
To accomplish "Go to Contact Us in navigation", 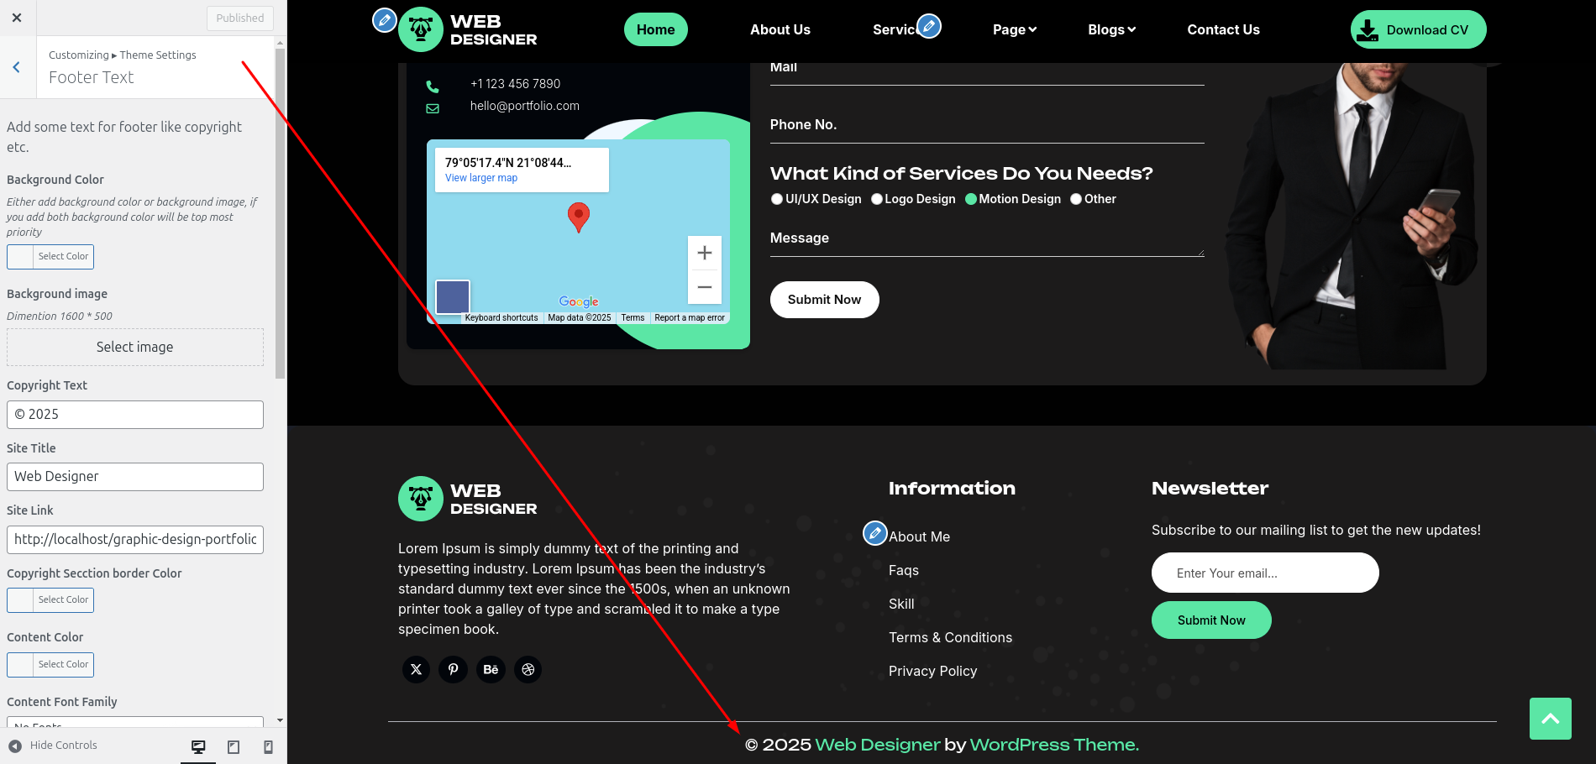I will pos(1223,29).
